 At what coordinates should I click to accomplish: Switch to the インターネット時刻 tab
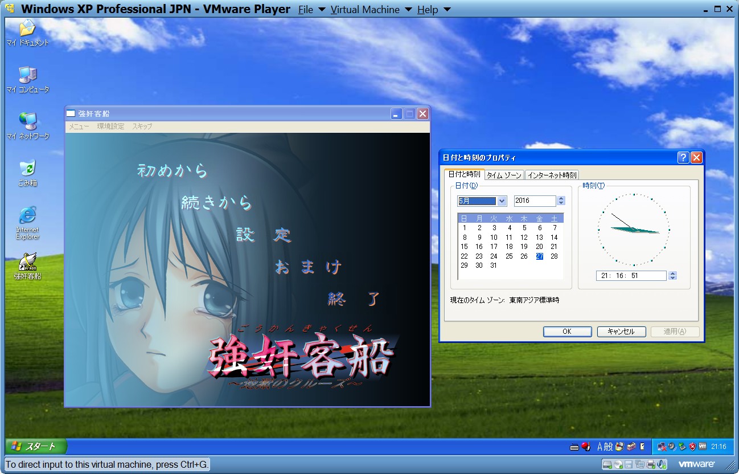[552, 175]
